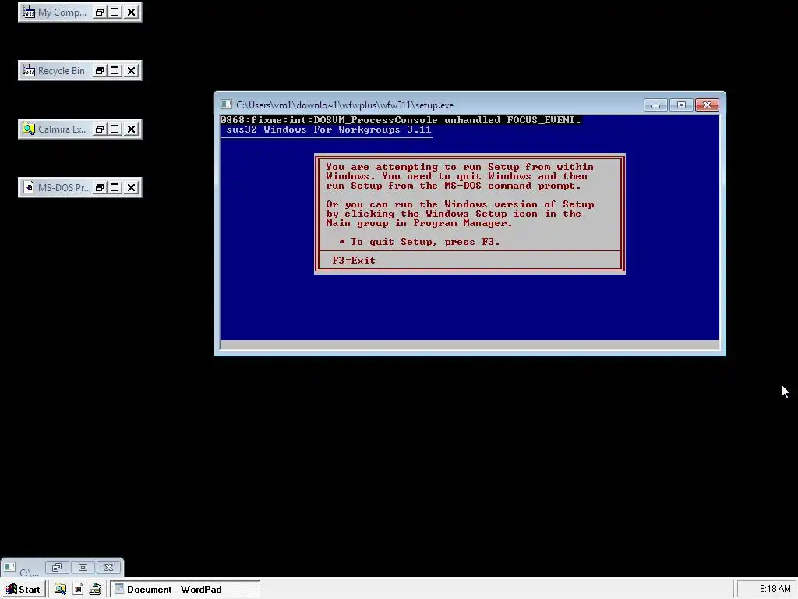Switch to the Document - WordPad taskbar button
Image resolution: width=798 pixels, height=599 pixels.
(x=185, y=590)
